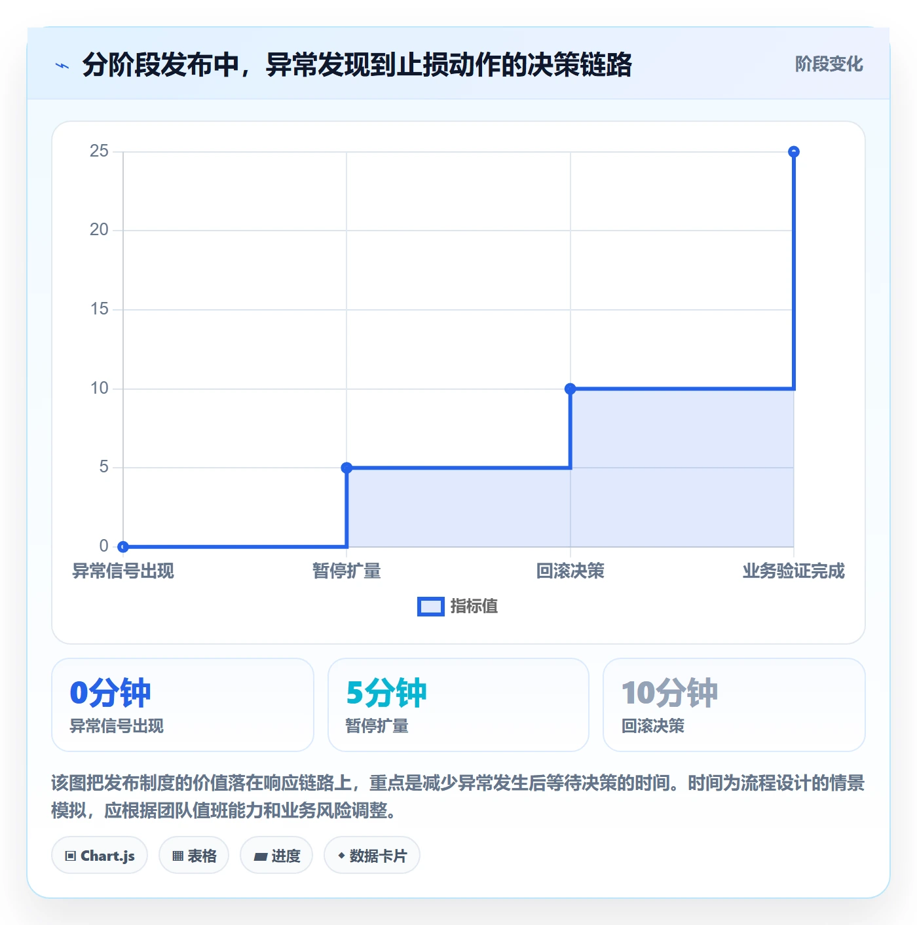Screen dimensions: 917x925
Task: Select the 回滚决策 data point at value 10
Action: pos(571,388)
